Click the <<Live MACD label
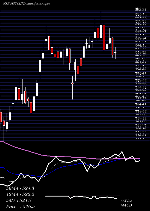 point(126,203)
